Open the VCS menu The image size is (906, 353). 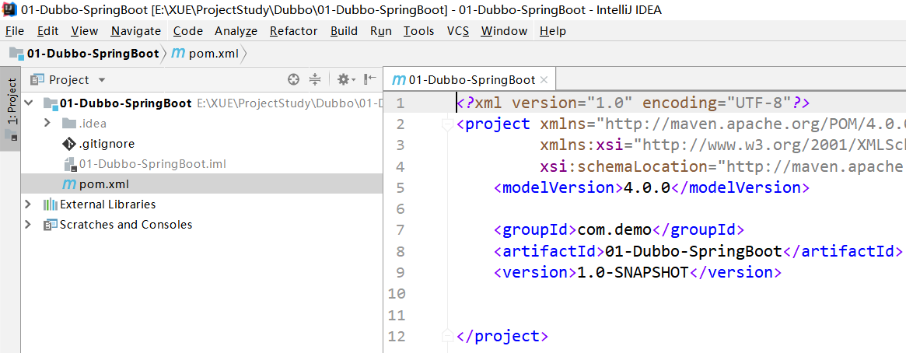(457, 30)
